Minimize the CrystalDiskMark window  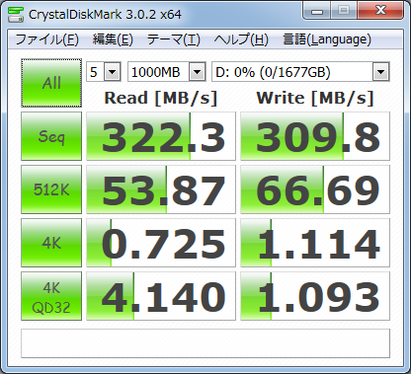(x=317, y=11)
